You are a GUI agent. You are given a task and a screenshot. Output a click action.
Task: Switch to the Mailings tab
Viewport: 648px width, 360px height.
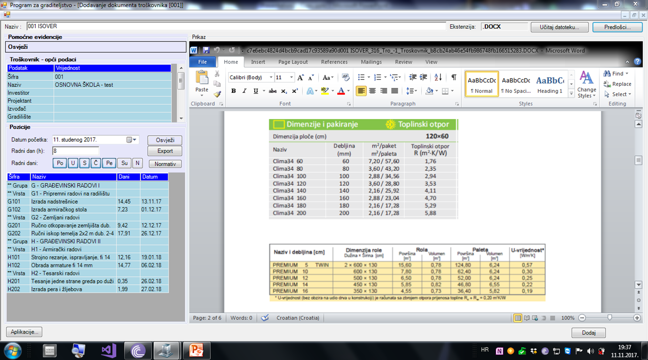[x=371, y=62]
